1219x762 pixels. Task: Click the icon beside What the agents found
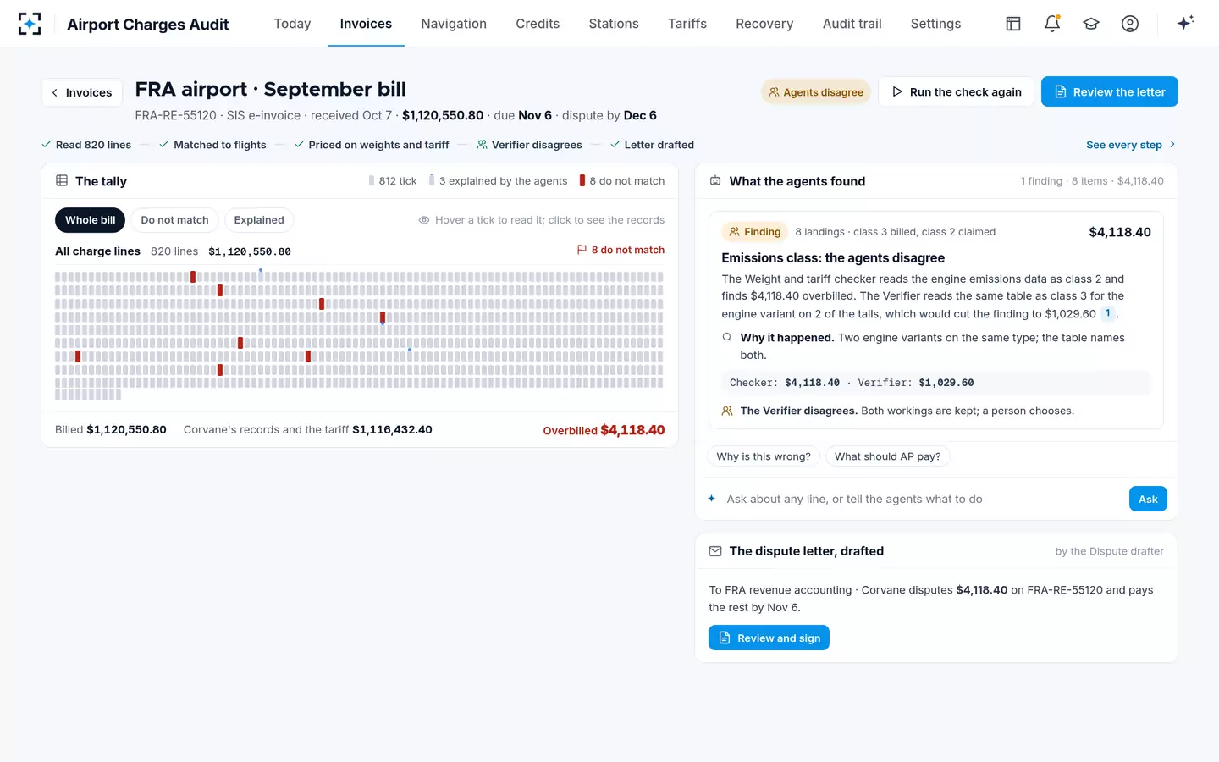(x=715, y=180)
